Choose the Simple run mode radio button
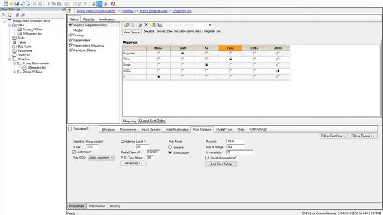The image size is (383, 215). click(170, 147)
